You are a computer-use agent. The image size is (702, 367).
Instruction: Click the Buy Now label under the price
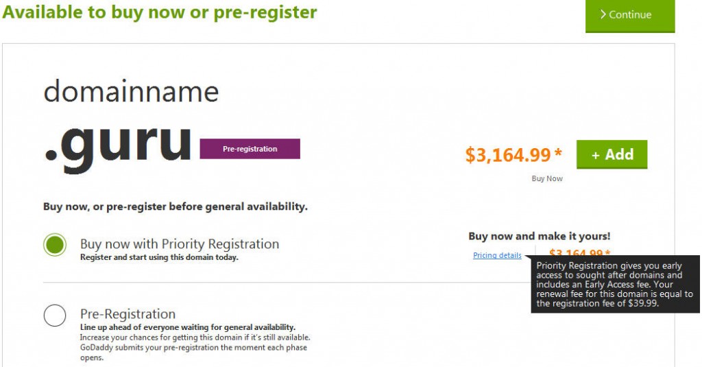click(547, 178)
